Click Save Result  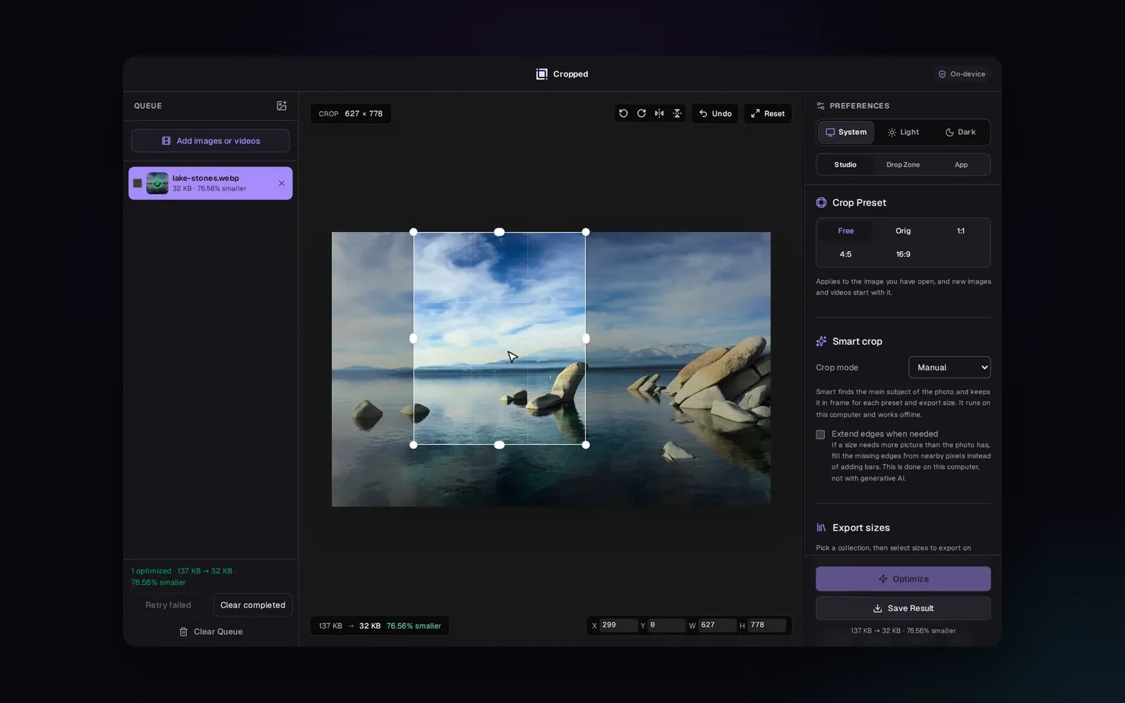coord(904,608)
